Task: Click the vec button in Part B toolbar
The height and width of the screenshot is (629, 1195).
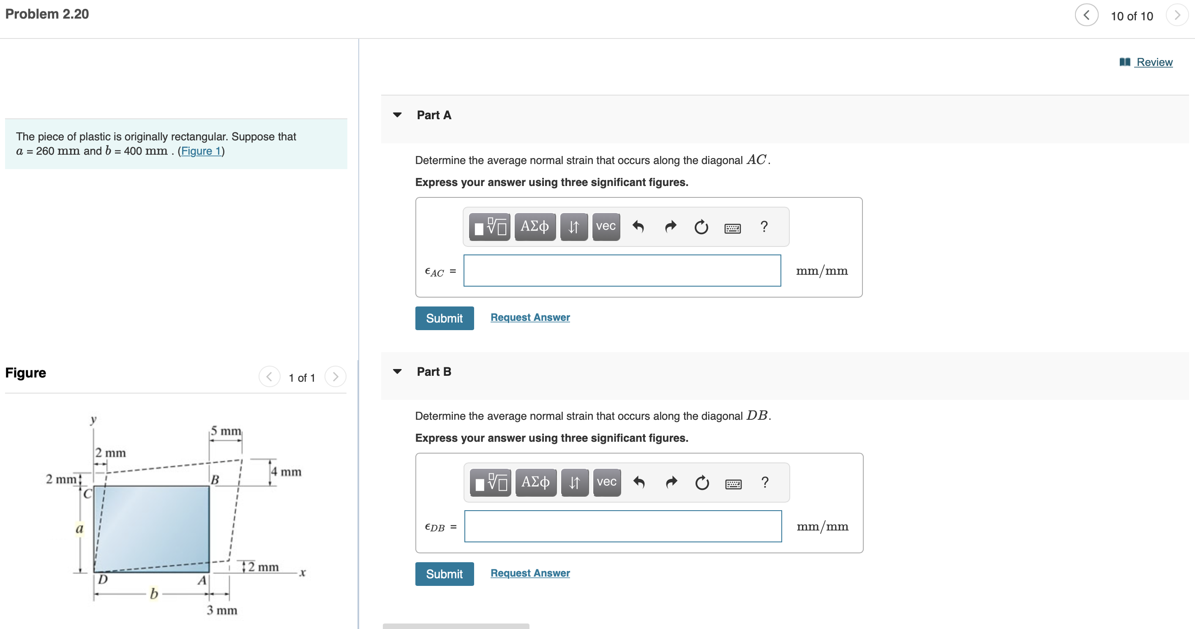Action: click(606, 483)
